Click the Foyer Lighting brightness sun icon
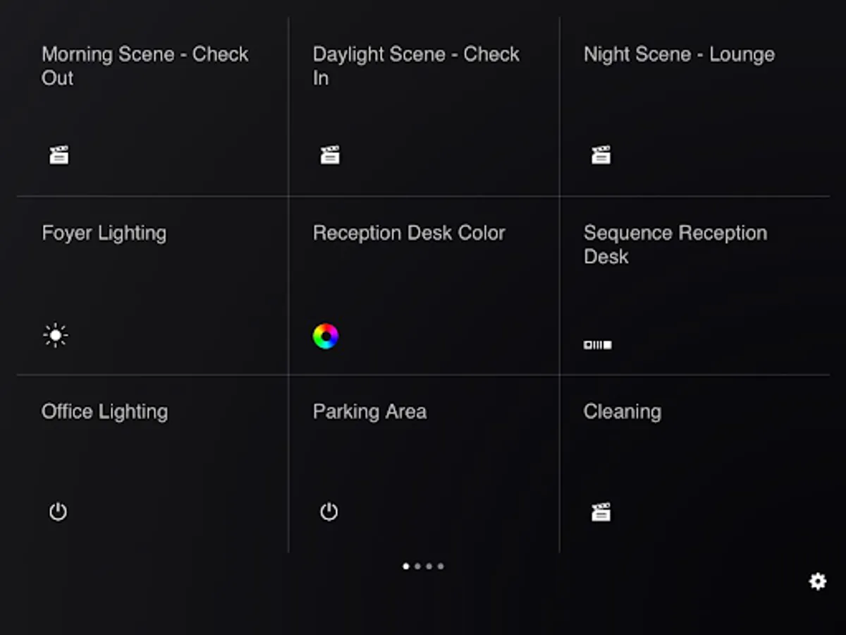Screen dimensions: 846x635 [x=56, y=335]
